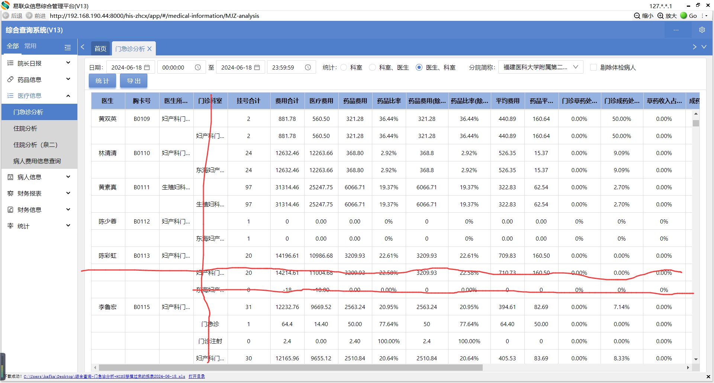
Task: Click the 前进 forward arrow icon
Action: pyautogui.click(x=29, y=16)
